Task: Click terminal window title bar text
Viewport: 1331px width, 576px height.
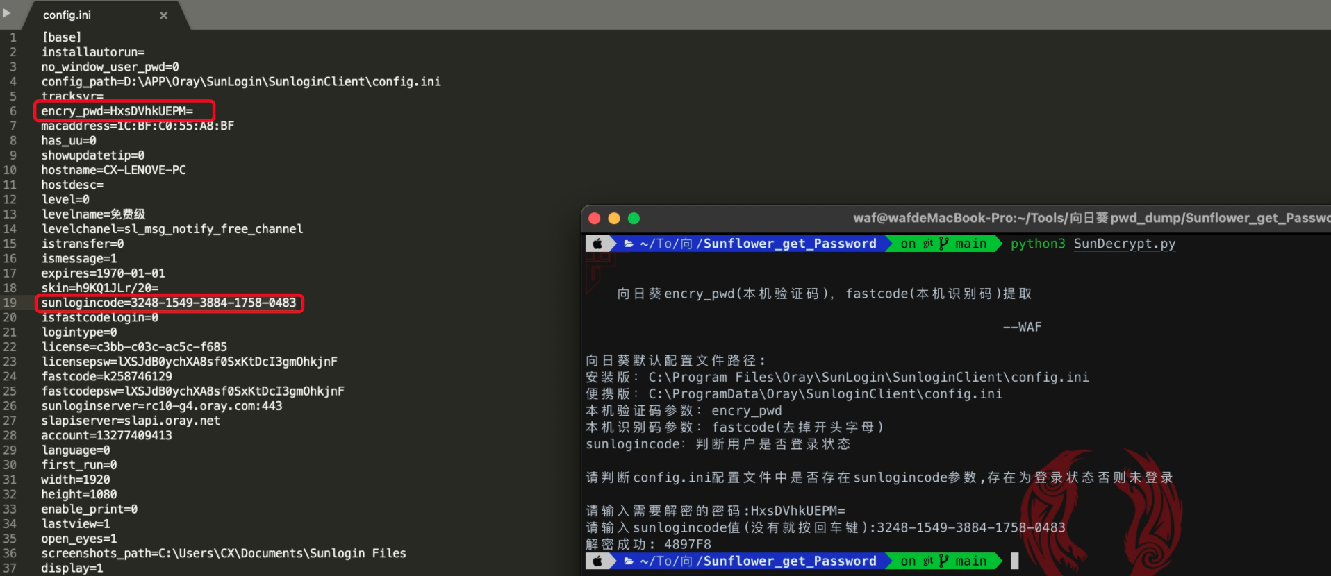Action: pos(1091,218)
